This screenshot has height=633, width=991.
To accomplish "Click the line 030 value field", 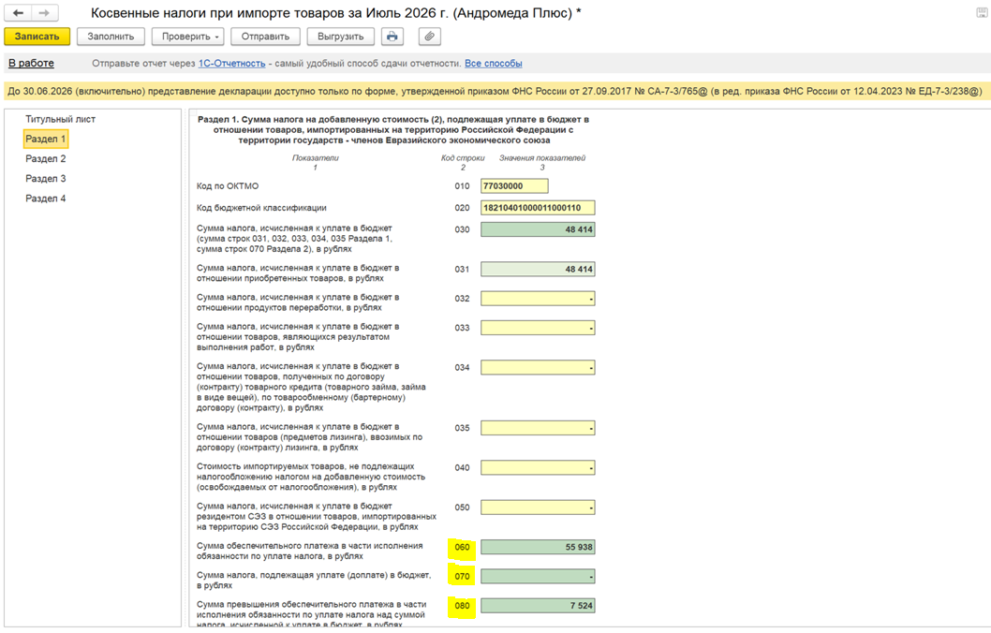I will 538,230.
